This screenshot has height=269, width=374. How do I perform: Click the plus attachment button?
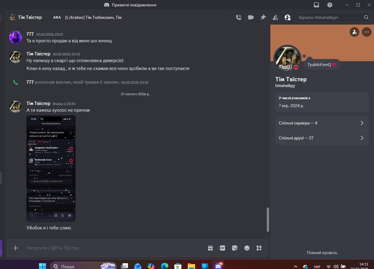pos(16,248)
